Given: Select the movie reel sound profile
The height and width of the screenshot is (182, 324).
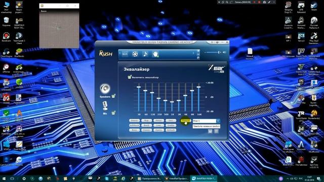Looking at the screenshot, I should 135,54.
